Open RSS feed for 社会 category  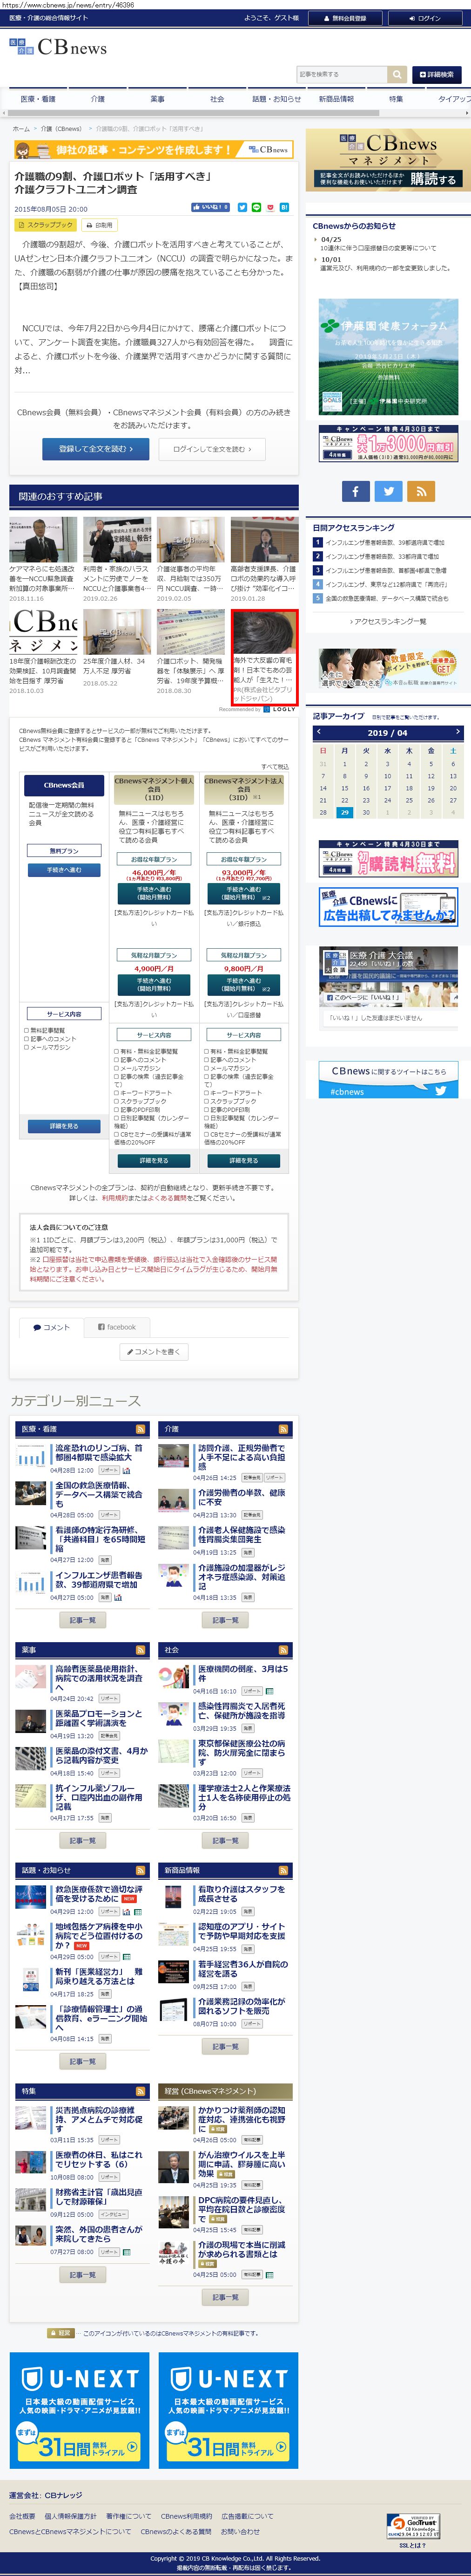click(283, 1650)
